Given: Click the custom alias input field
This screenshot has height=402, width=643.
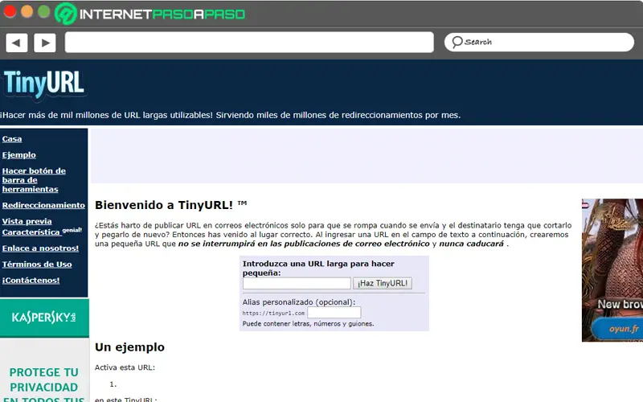Looking at the screenshot, I should click(334, 313).
